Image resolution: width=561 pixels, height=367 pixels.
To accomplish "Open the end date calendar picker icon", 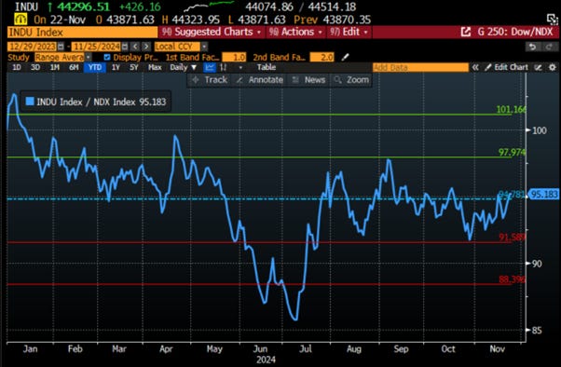I will click(x=125, y=47).
